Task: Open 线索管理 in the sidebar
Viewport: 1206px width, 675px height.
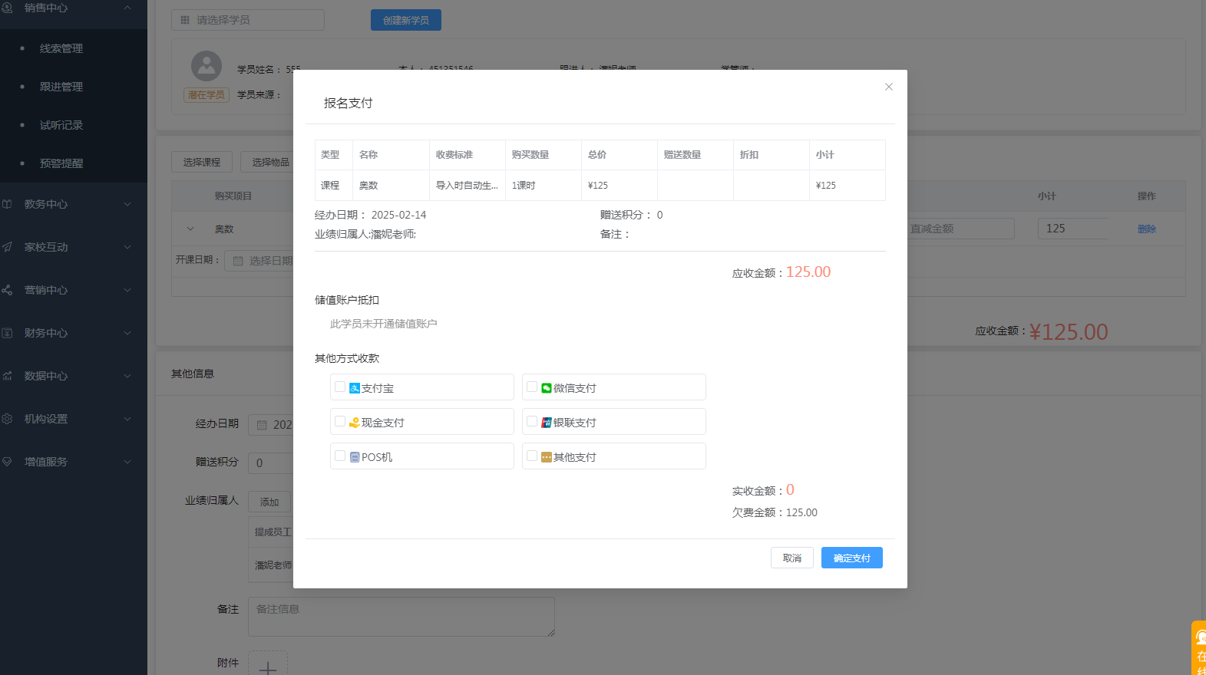Action: pyautogui.click(x=61, y=48)
